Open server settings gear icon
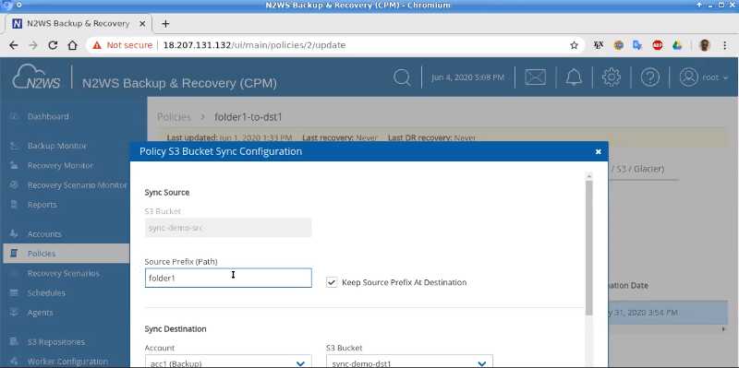The image size is (739, 368). coord(612,77)
